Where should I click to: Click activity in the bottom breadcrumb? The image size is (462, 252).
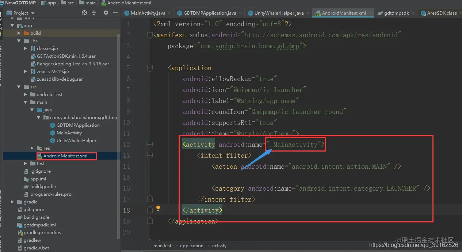pyautogui.click(x=219, y=245)
